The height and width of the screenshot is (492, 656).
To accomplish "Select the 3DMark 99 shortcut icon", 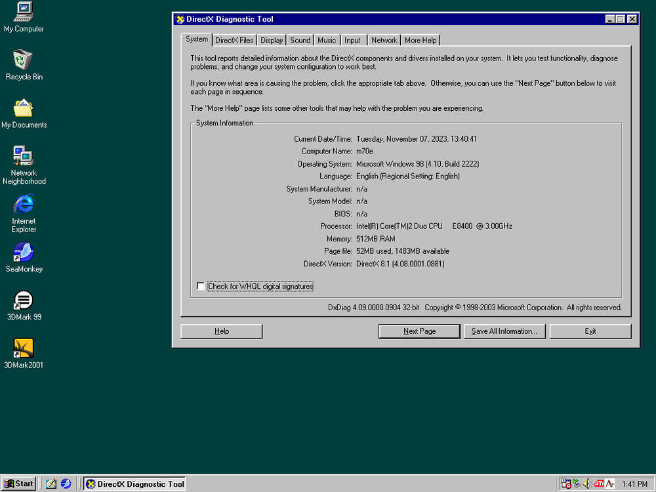I will [x=24, y=300].
